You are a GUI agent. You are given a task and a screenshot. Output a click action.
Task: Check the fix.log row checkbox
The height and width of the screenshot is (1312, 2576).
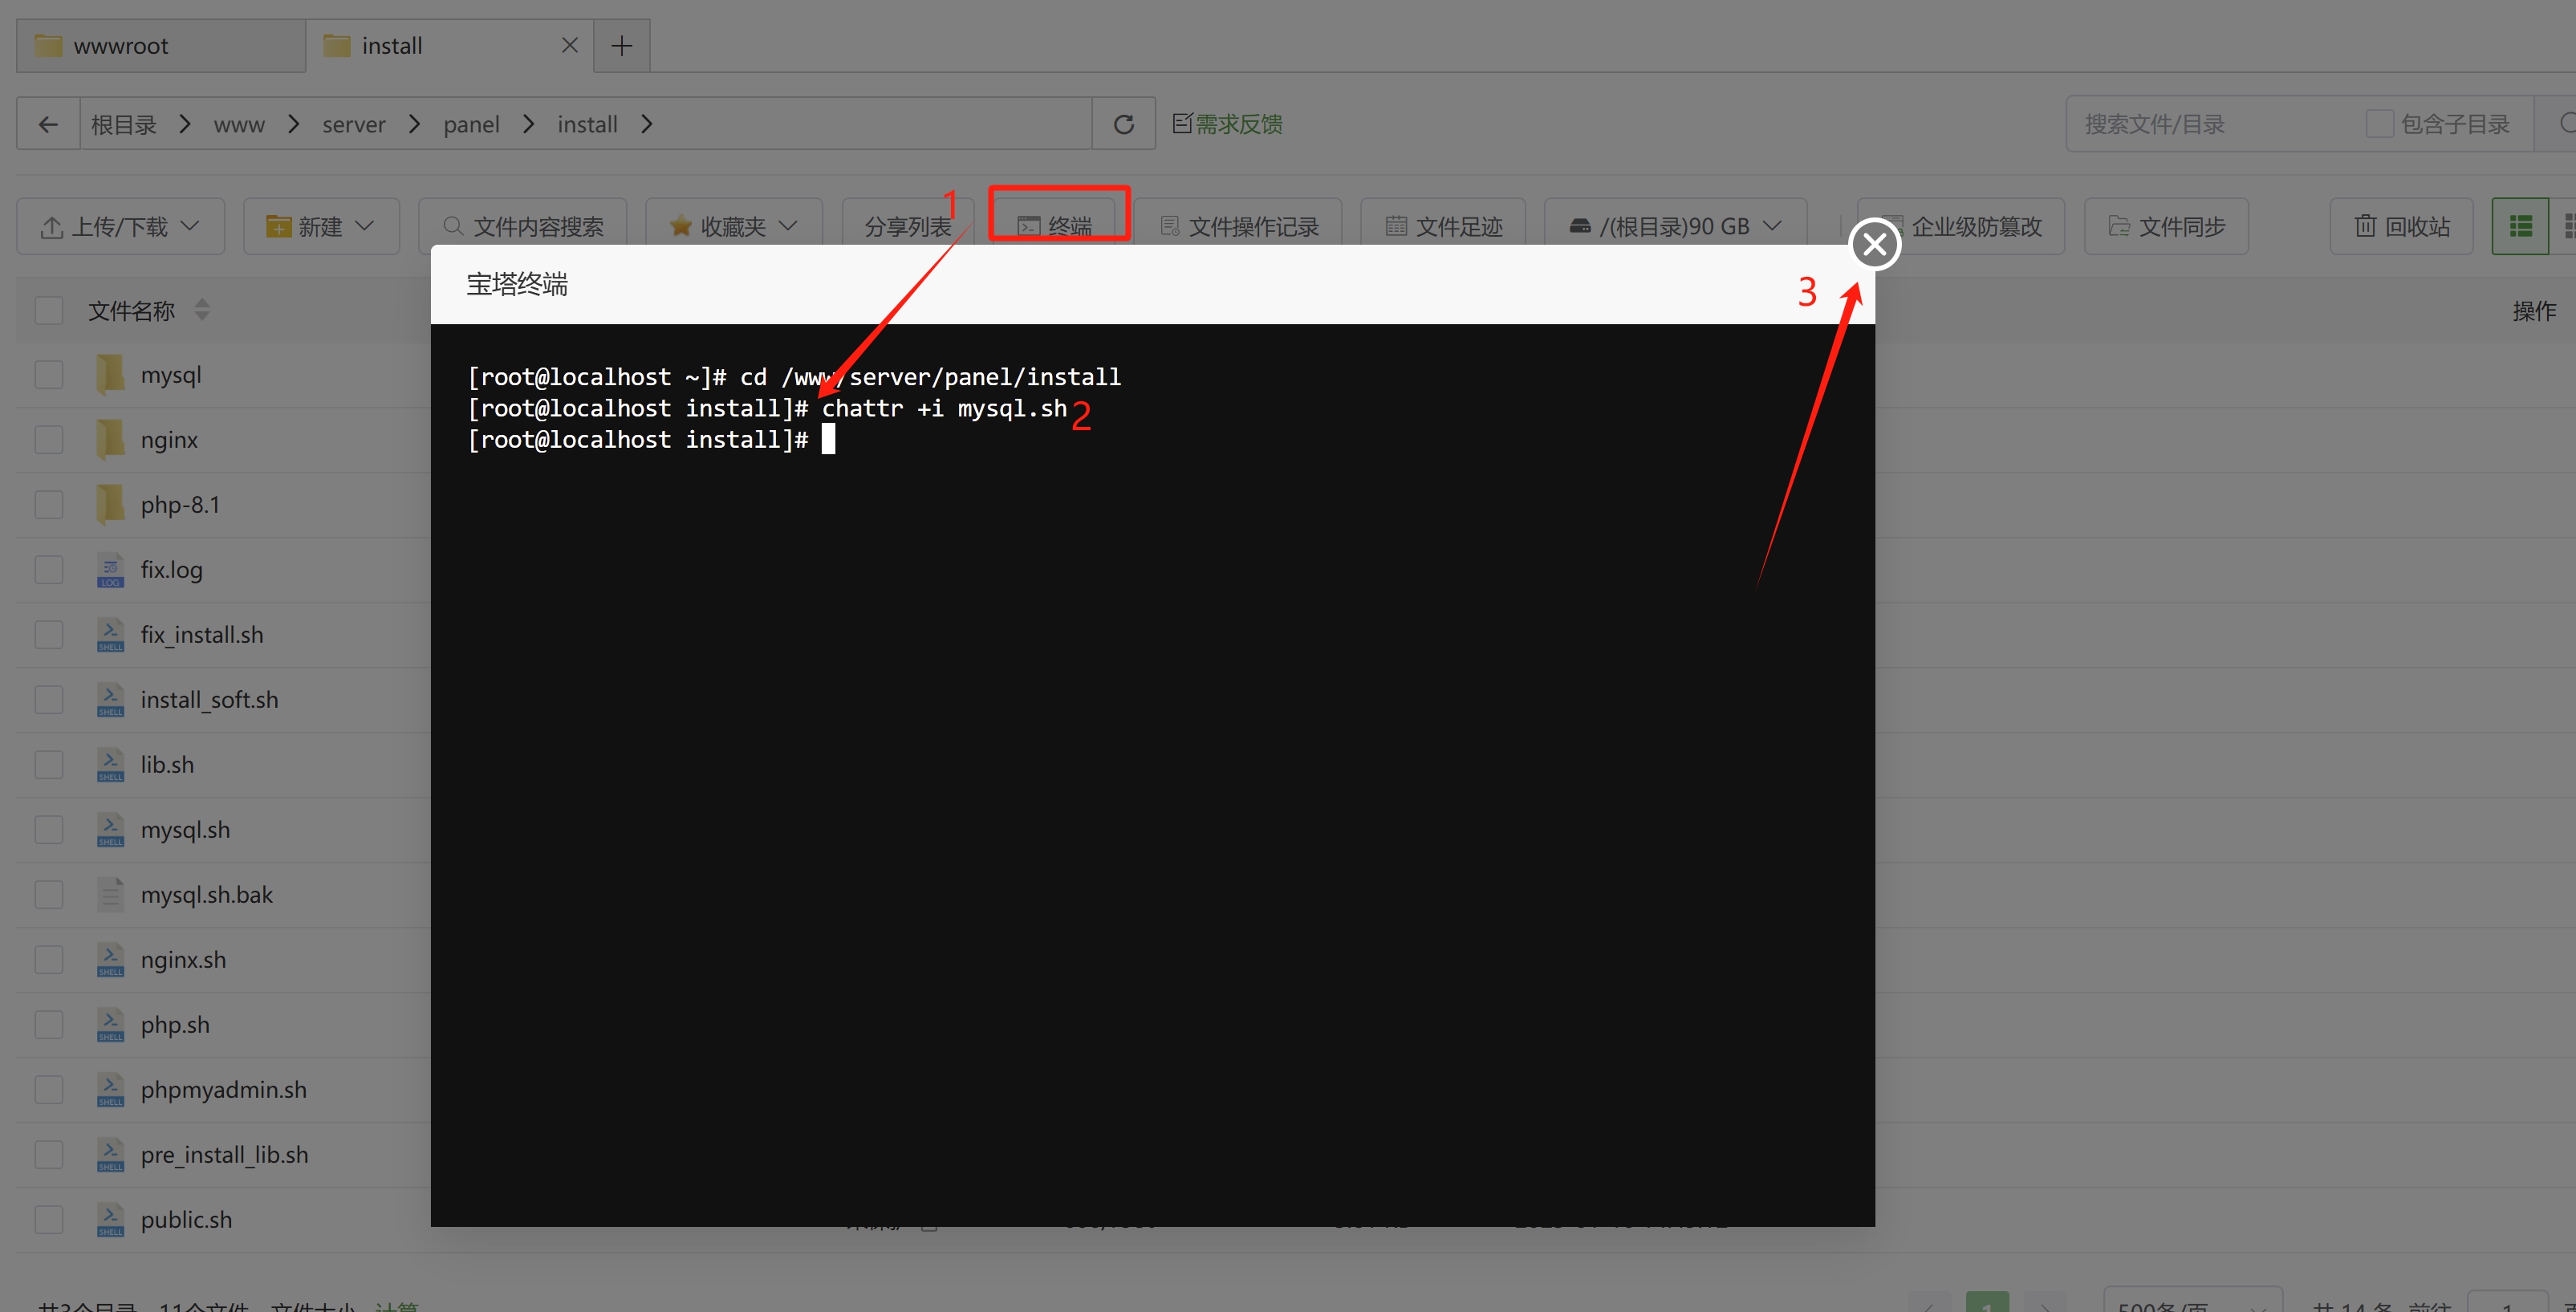pyautogui.click(x=49, y=570)
